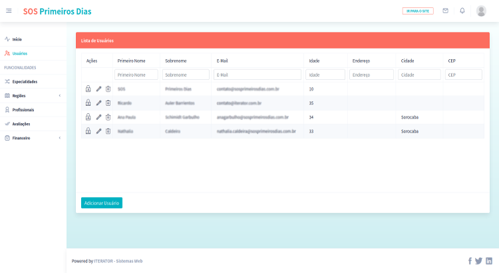Open Avaliações in sidebar
The height and width of the screenshot is (273, 499).
21,124
